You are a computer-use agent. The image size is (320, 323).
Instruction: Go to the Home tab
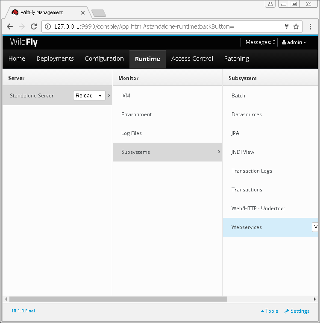click(x=17, y=59)
